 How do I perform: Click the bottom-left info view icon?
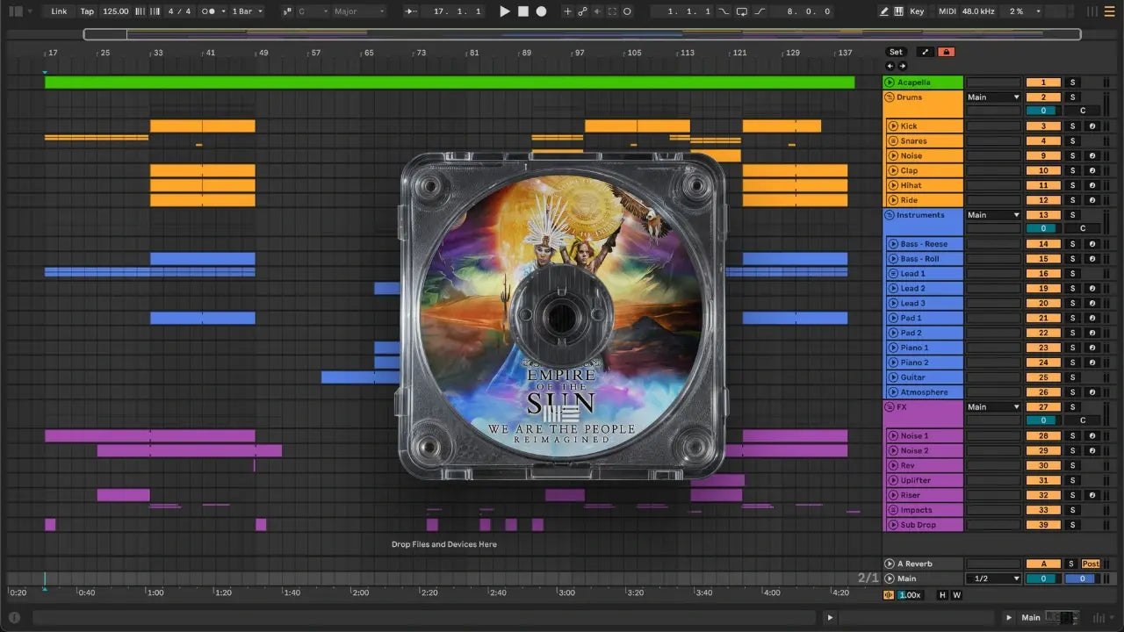15,617
